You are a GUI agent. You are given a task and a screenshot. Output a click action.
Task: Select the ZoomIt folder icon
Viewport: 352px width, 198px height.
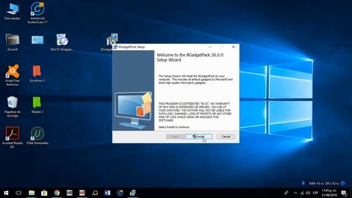point(12,43)
